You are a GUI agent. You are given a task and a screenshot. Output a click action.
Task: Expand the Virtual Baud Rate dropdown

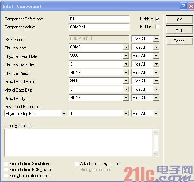point(126,81)
